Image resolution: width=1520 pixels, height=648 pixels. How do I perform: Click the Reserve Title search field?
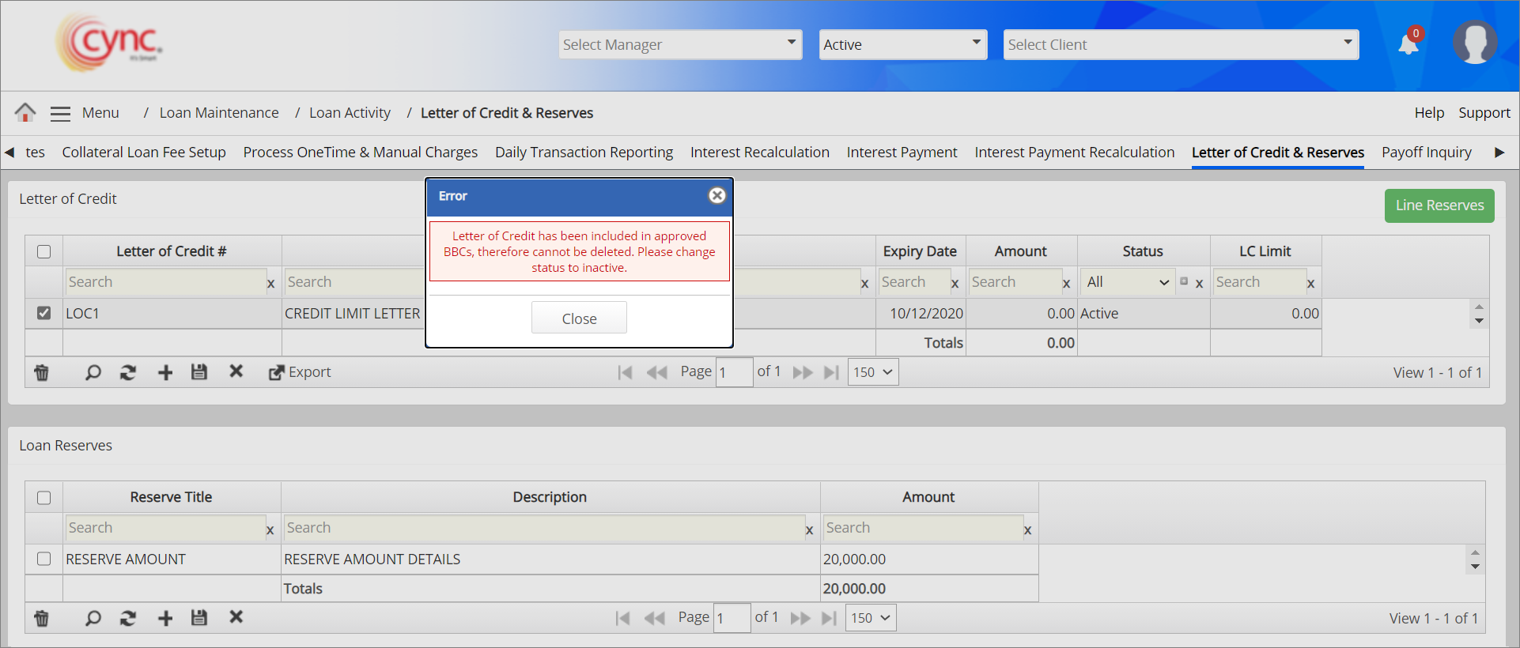click(165, 528)
